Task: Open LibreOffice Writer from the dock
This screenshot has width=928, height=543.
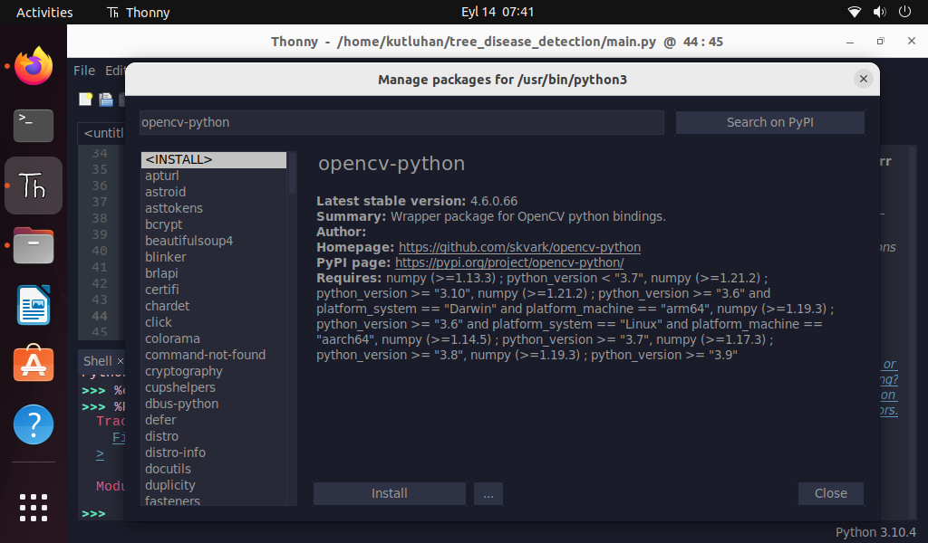Action: (x=34, y=305)
